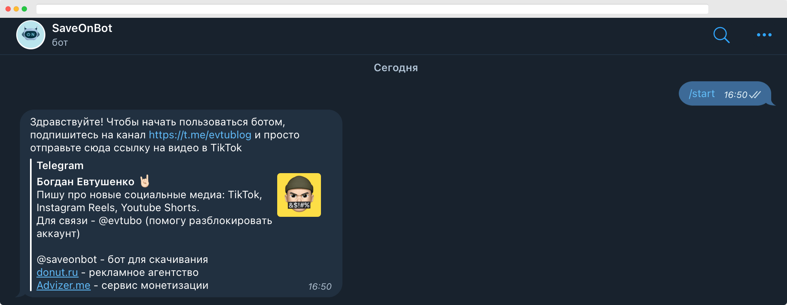787x305 pixels.
Task: Open the three-dots more options menu
Action: point(764,35)
